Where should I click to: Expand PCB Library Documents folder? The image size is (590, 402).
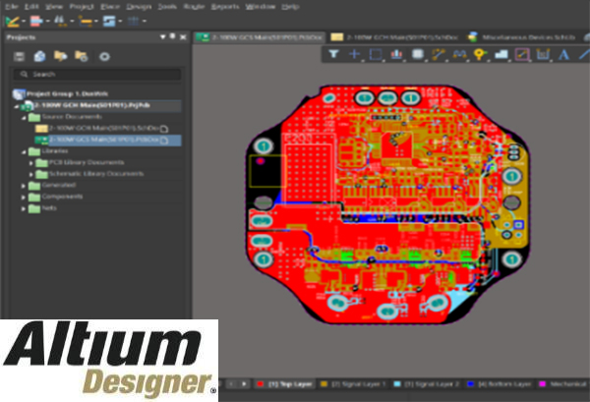(31, 163)
